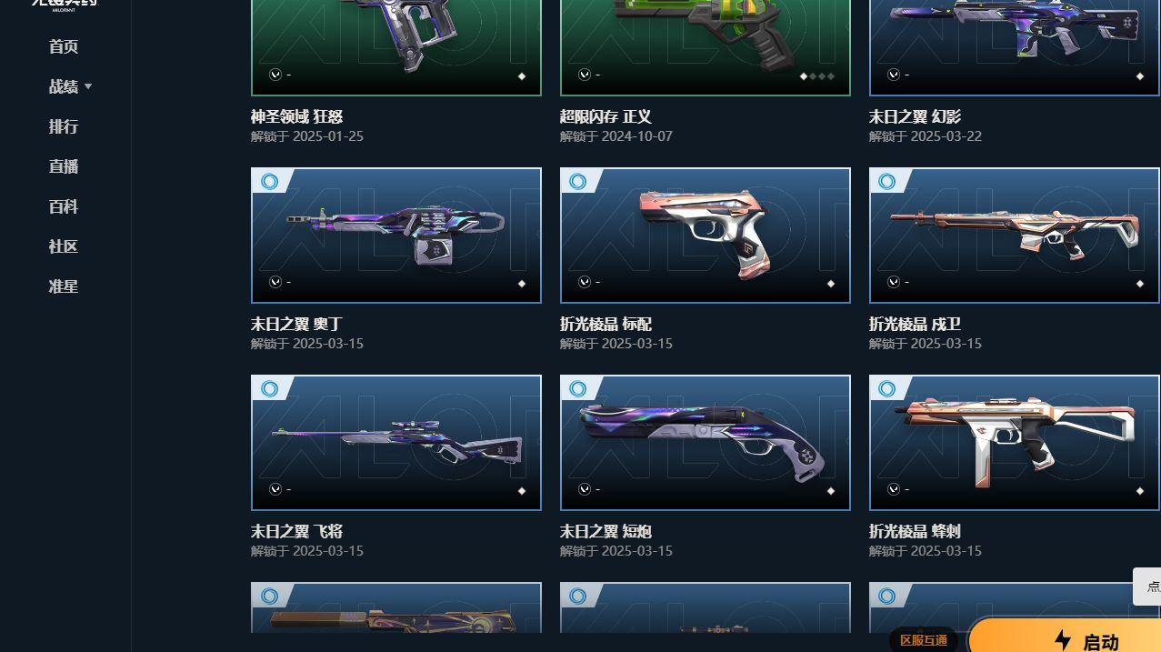Click the blue tier badge on 折光棱晶 戍卫 card

887,182
